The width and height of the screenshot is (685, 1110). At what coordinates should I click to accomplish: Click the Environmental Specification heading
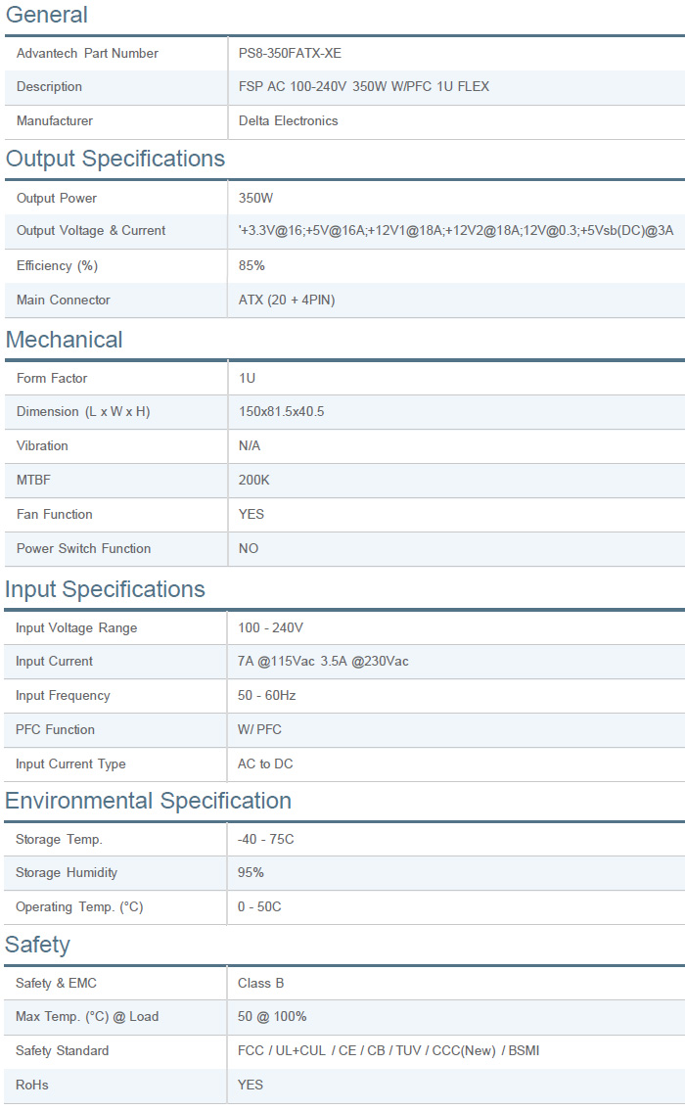point(148,801)
